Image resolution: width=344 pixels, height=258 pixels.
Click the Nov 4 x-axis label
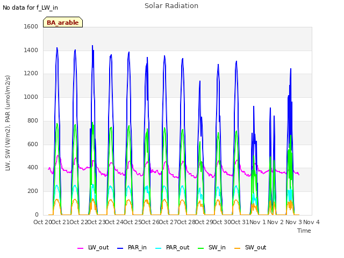[311, 222]
